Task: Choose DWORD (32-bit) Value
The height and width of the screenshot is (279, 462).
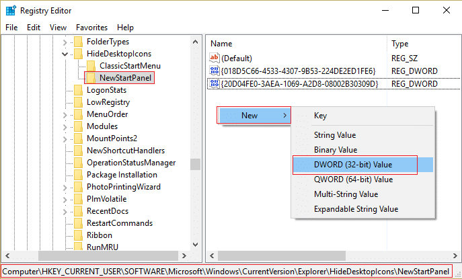Action: click(x=362, y=165)
